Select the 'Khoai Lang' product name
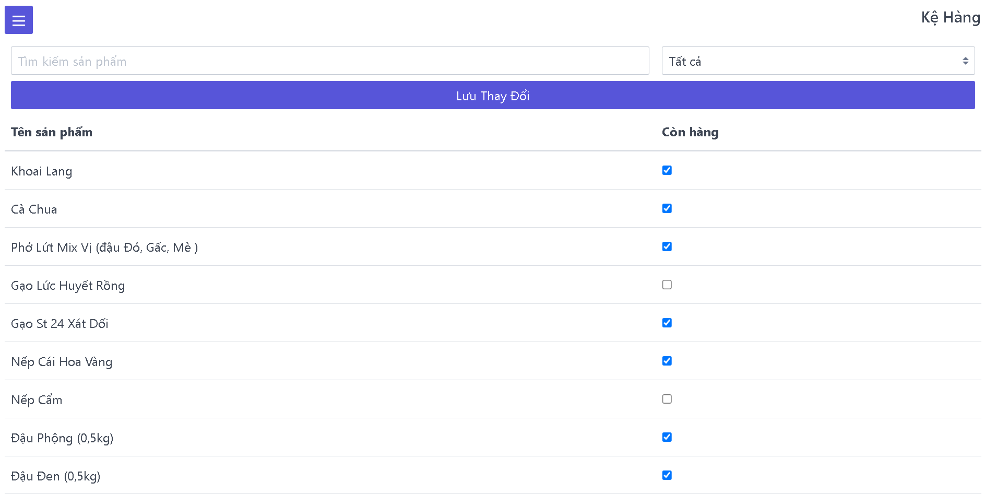 42,171
